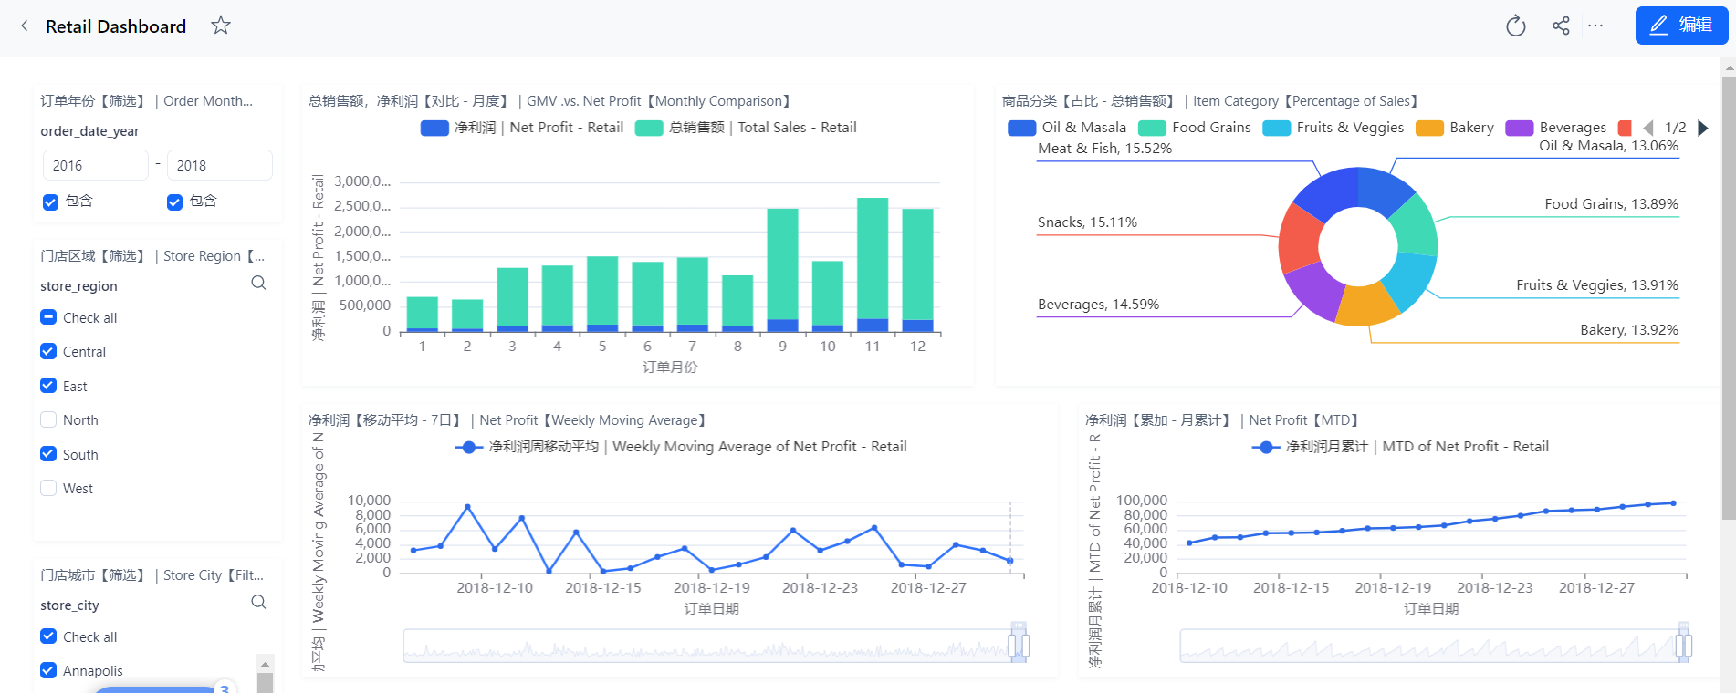The image size is (1736, 693).
Task: Toggle Total Sales - Retail legend swatch
Action: tap(649, 128)
